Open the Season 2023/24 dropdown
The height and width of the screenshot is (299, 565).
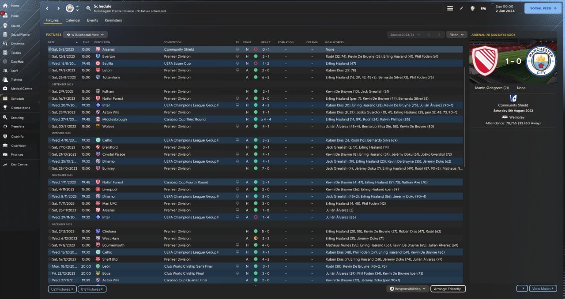click(x=404, y=34)
